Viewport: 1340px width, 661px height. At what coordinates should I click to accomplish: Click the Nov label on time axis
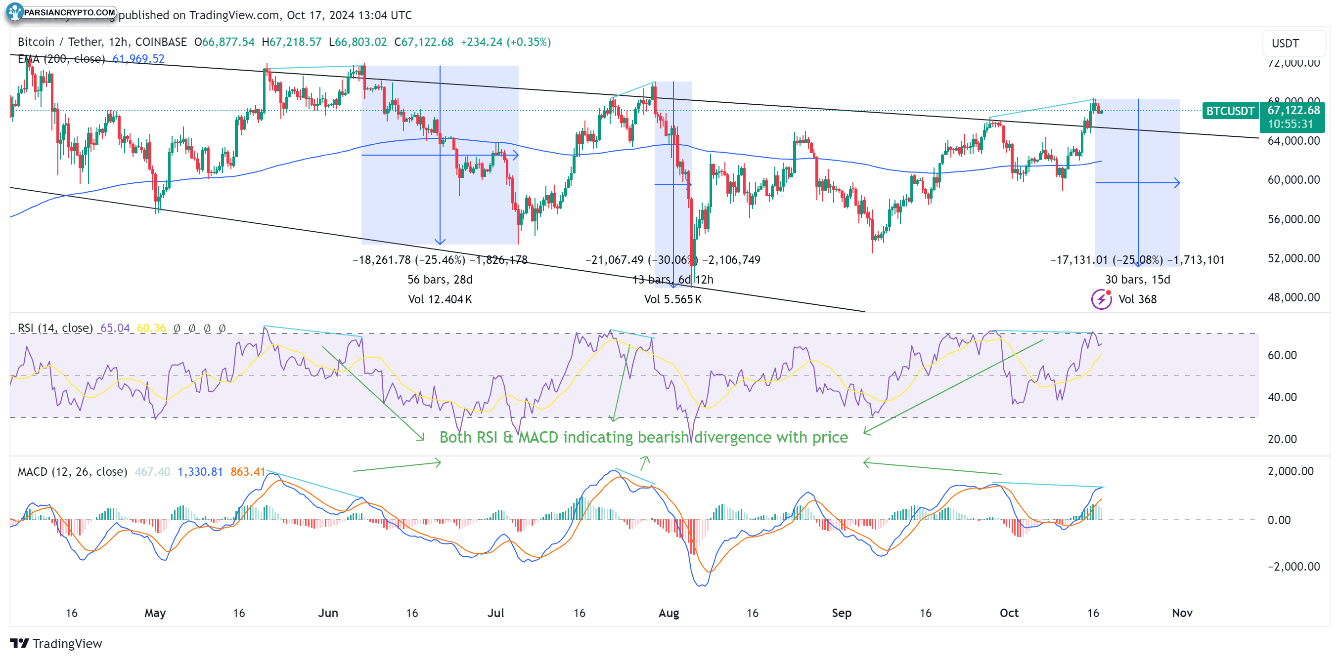pyautogui.click(x=1182, y=613)
